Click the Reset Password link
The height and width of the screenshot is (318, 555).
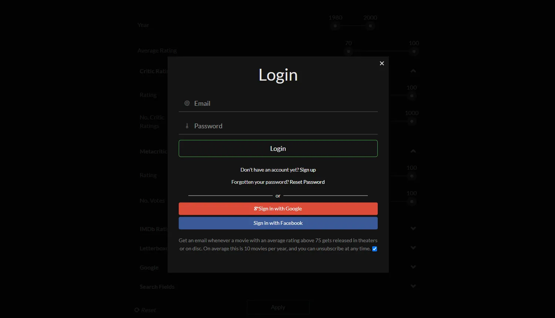pyautogui.click(x=307, y=182)
